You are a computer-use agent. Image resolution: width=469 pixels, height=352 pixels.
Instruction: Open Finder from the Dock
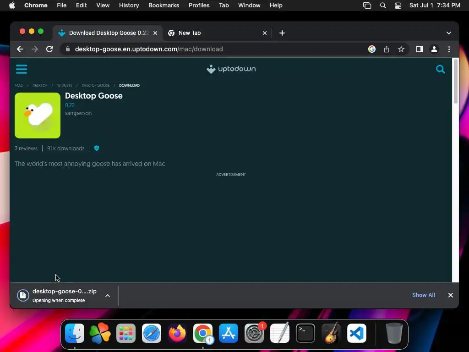75,333
